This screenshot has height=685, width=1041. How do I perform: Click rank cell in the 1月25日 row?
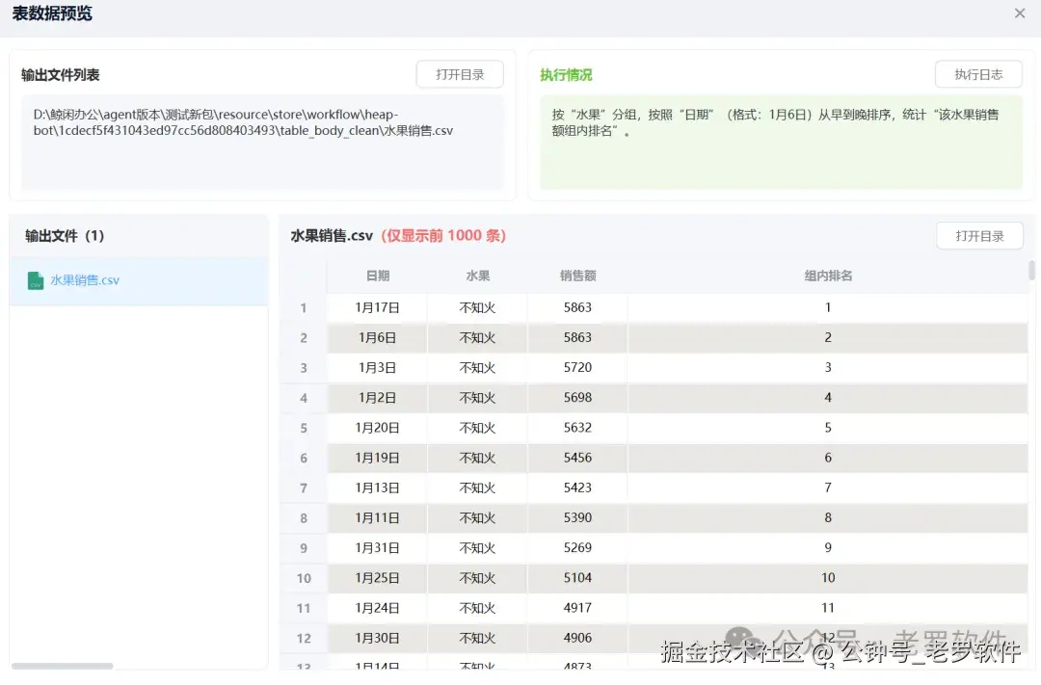(x=828, y=578)
